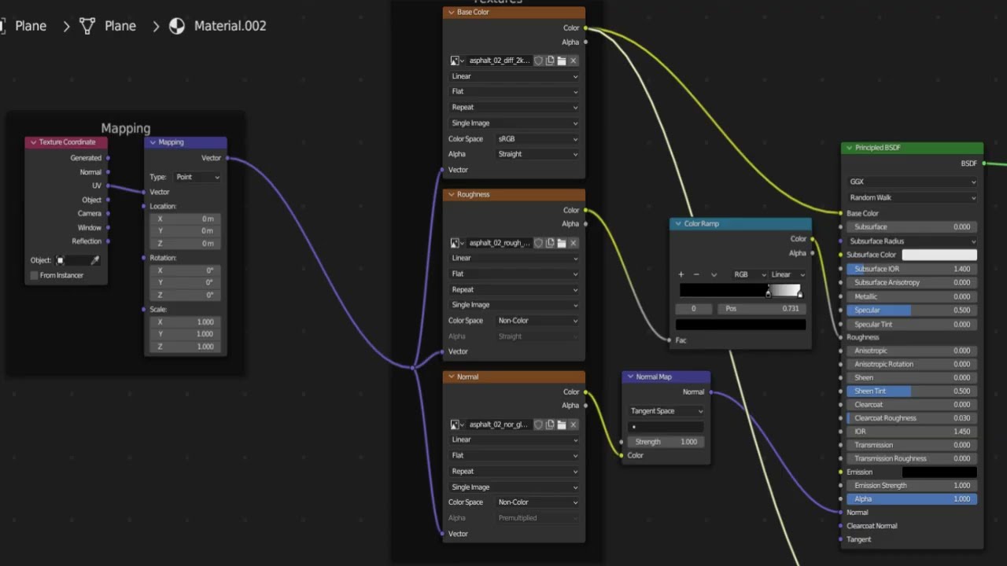
Task: Click Emission black color swatch
Action: (939, 472)
